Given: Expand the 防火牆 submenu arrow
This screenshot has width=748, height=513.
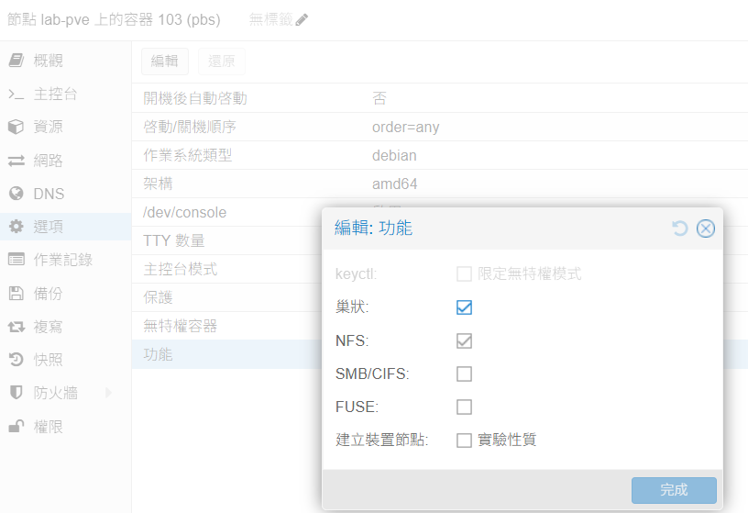Looking at the screenshot, I should pos(108,393).
